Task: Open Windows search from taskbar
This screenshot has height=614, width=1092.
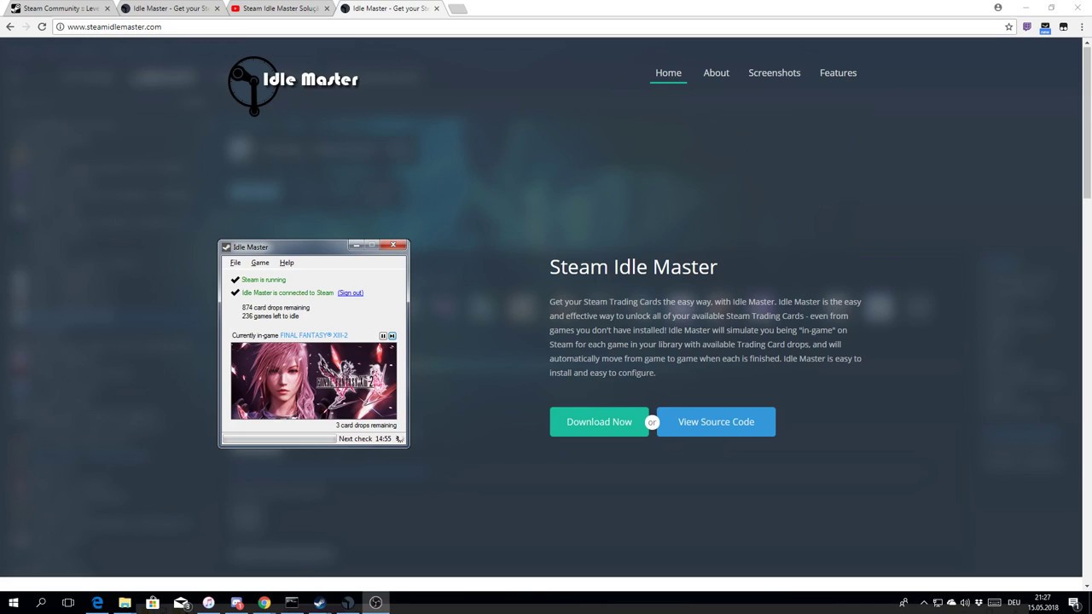Action: 40,603
